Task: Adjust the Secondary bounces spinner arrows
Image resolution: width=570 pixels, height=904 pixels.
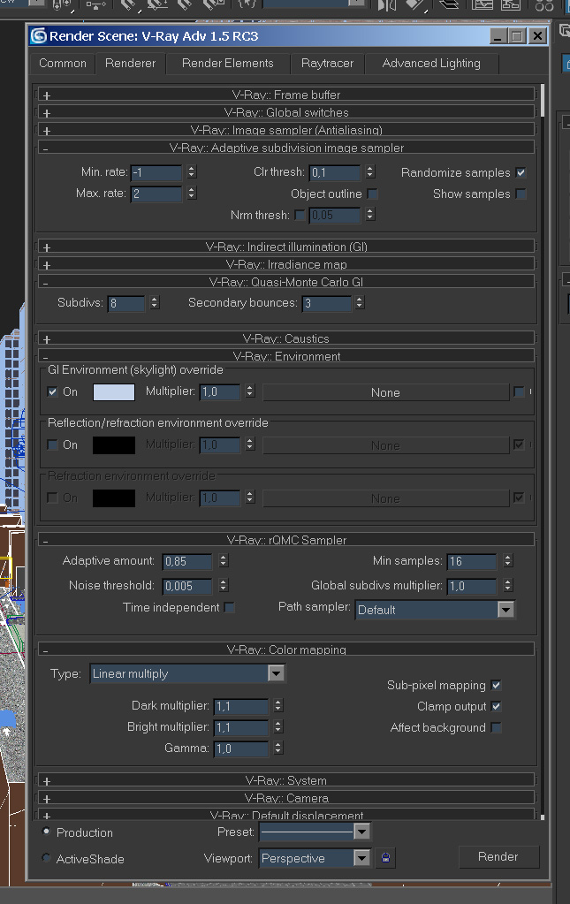Action: click(360, 303)
